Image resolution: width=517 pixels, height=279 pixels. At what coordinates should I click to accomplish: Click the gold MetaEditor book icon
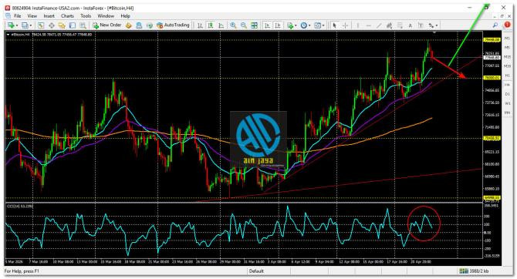[129, 25]
